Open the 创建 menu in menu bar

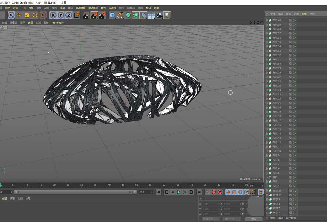click(x=8, y=8)
